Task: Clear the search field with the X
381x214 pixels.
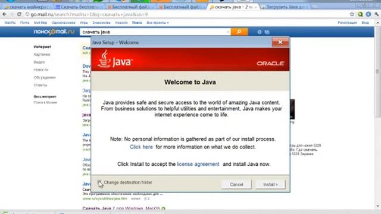Action: tap(228, 32)
